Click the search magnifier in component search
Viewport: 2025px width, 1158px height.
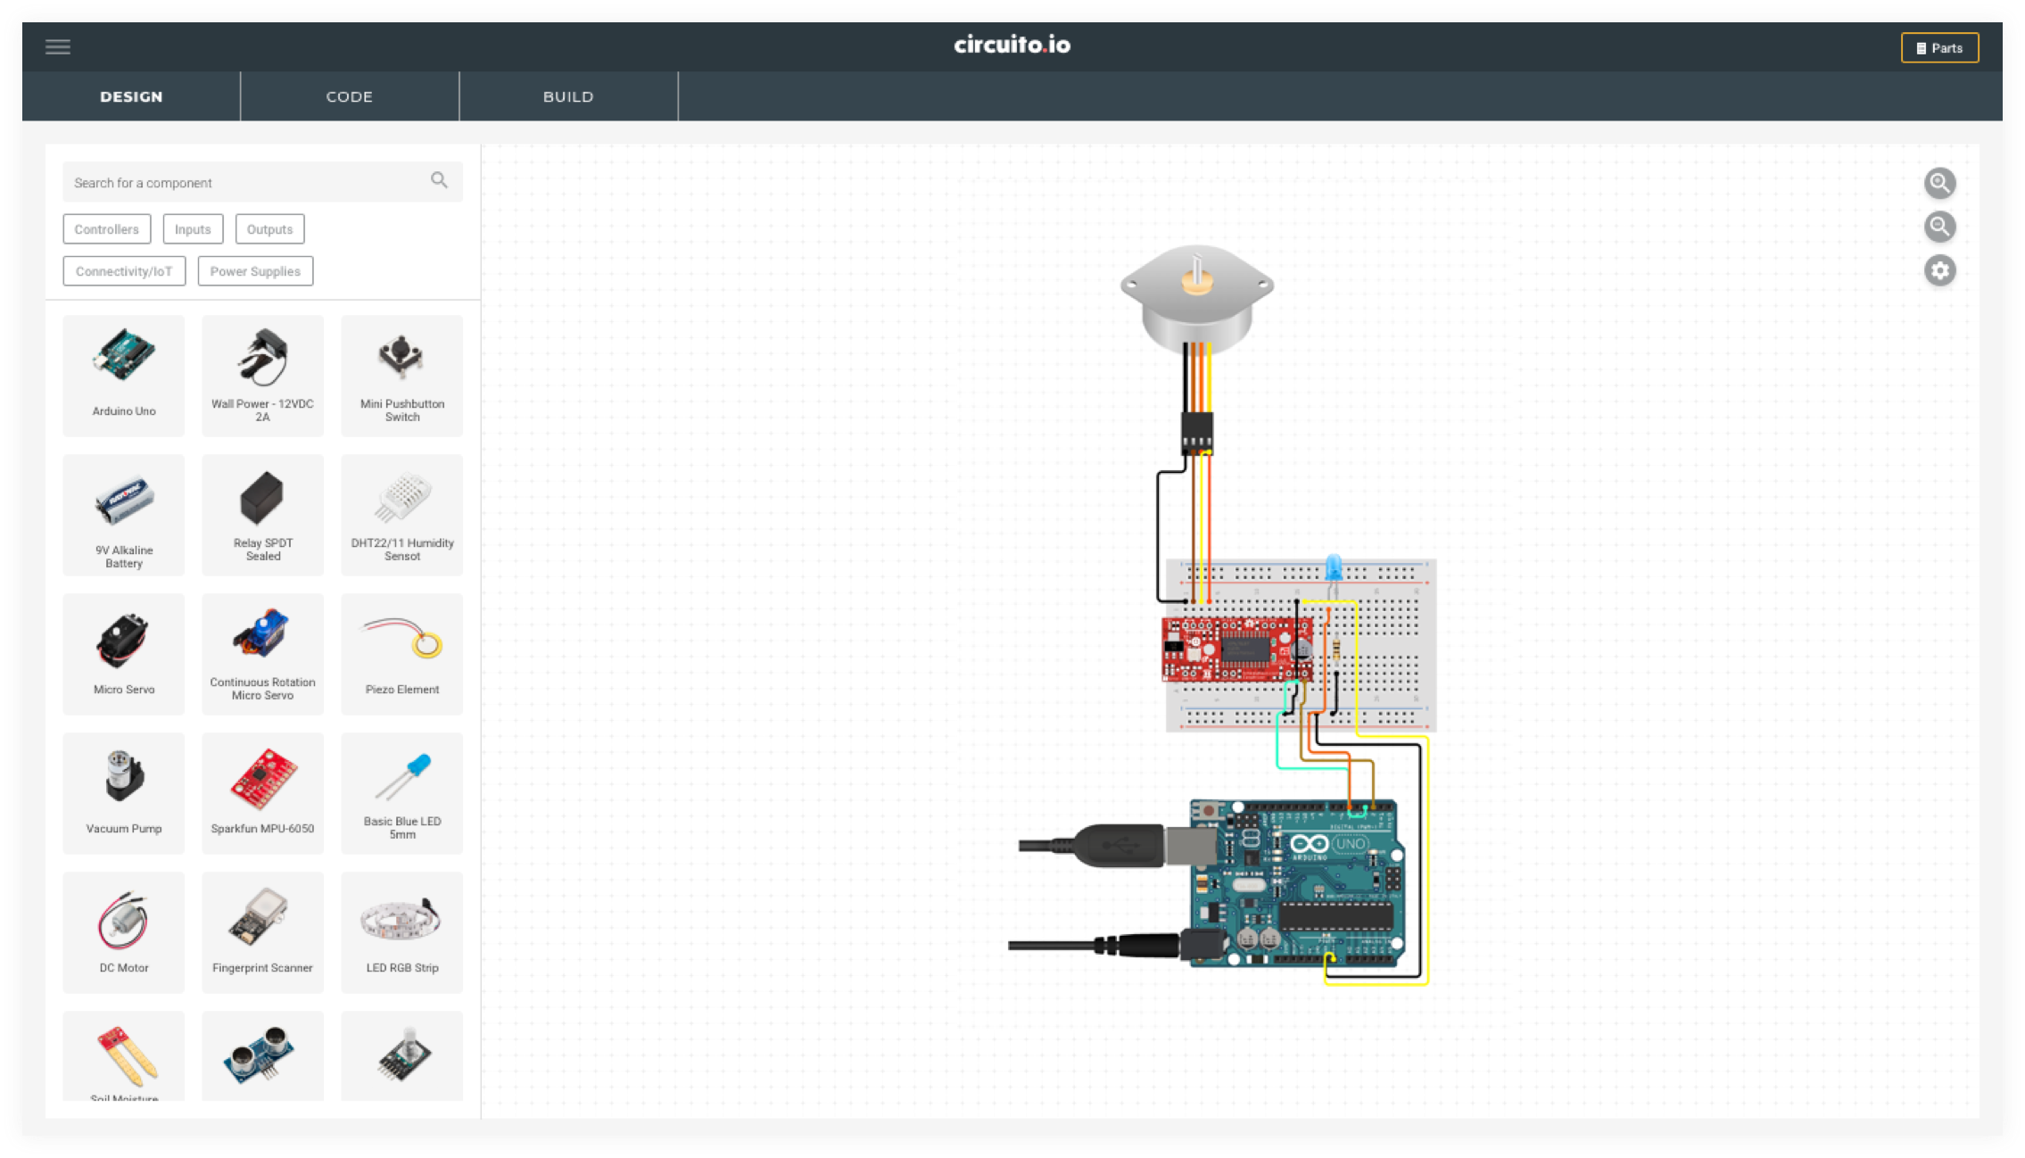439,181
